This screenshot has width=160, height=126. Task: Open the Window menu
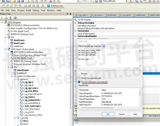[x=51, y=10]
